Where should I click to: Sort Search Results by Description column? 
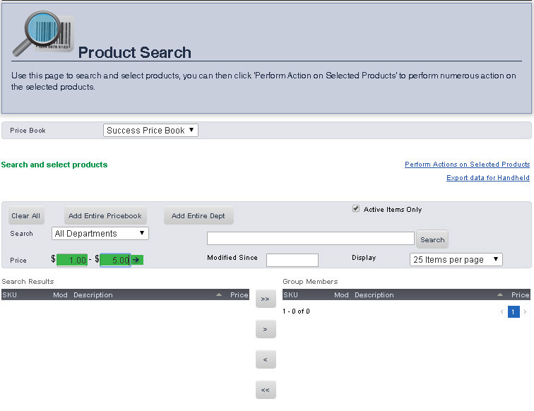coord(93,294)
